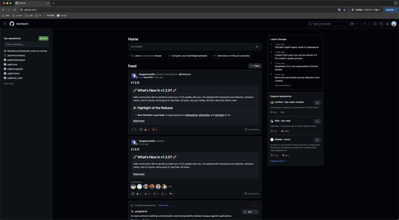This screenshot has width=399, height=220.
Task: Open the Notifications inbox icon
Action: (x=387, y=24)
